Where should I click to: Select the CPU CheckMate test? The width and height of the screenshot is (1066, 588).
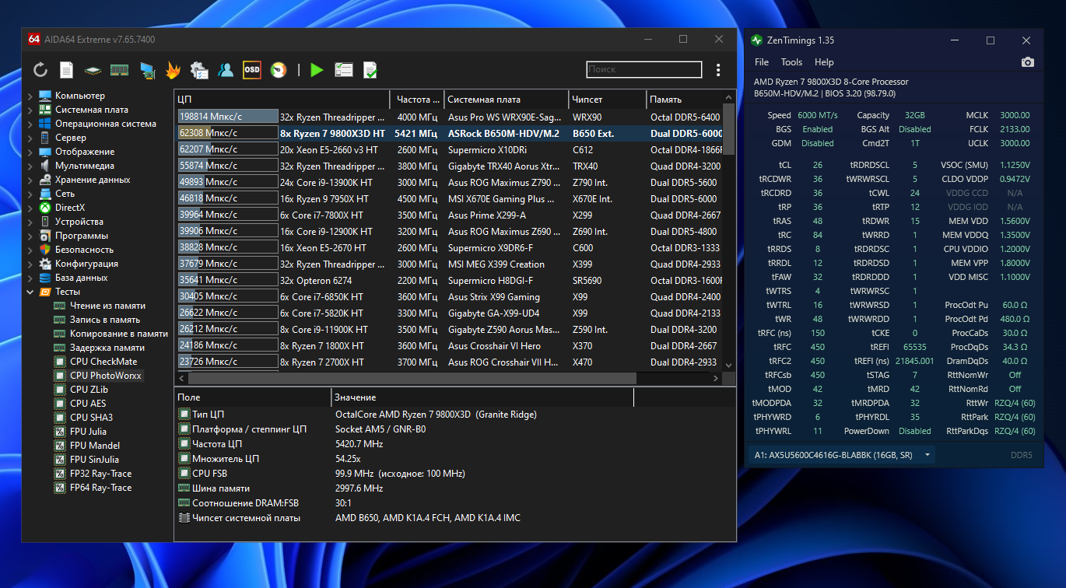coord(103,362)
